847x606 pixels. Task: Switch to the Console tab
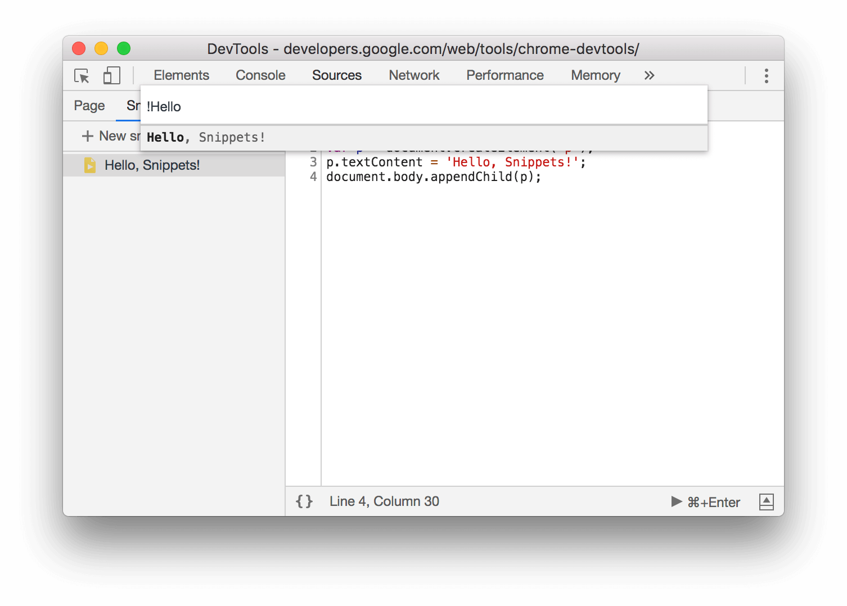tap(260, 75)
